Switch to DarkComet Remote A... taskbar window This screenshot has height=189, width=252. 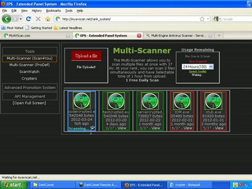[x=98, y=185]
